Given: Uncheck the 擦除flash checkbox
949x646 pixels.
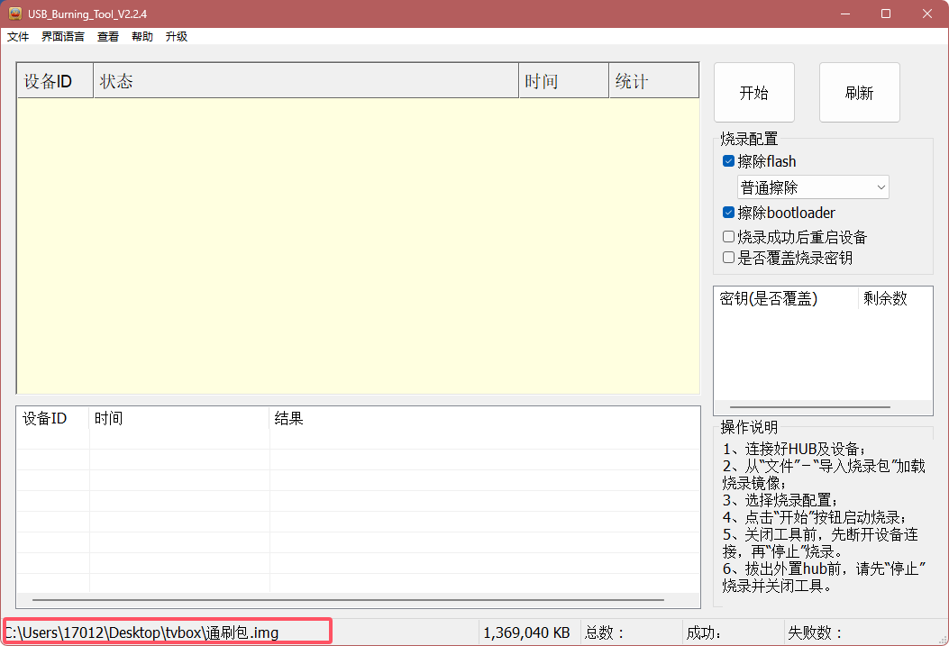Looking at the screenshot, I should click(x=729, y=162).
